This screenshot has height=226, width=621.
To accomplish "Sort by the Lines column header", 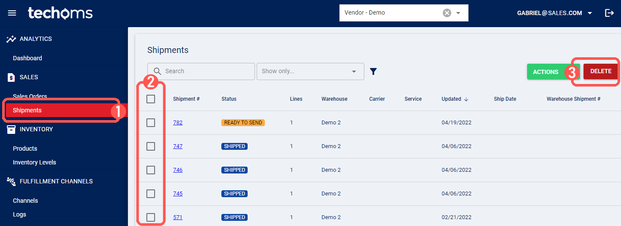I will pos(296,99).
